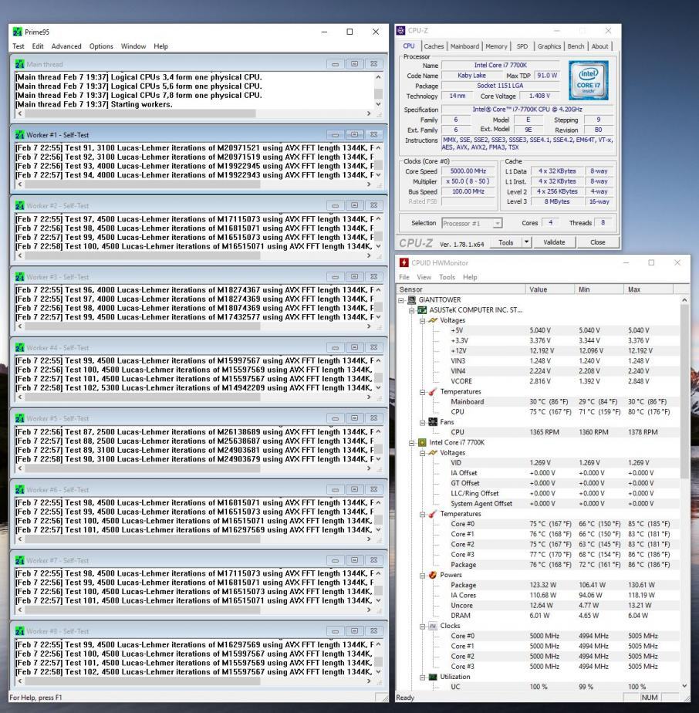Click the Intel Core i7 logo in CPU-Z
The height and width of the screenshot is (713, 699).
[x=589, y=80]
